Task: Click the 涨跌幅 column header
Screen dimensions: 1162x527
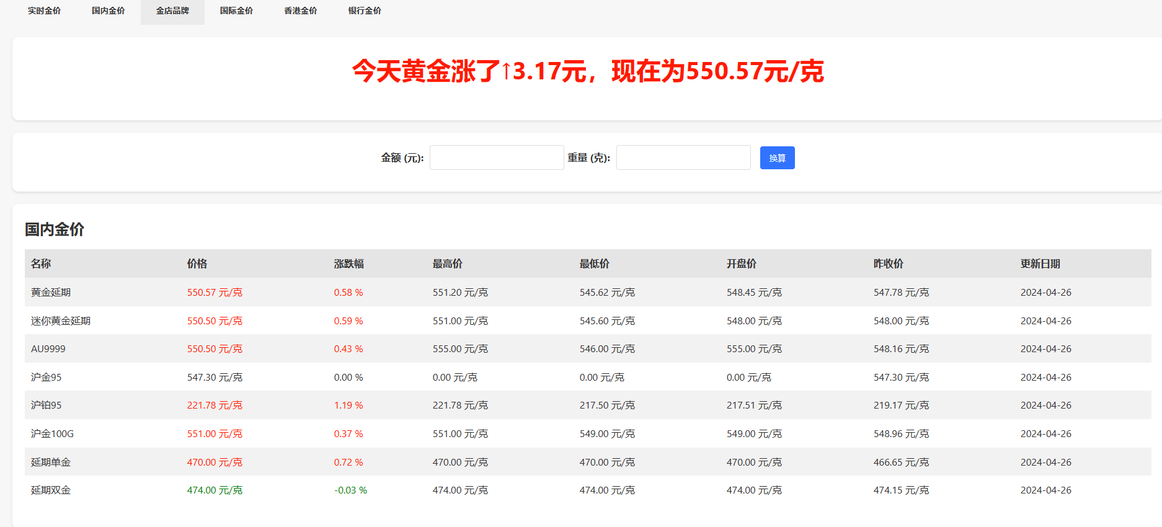Action: 349,263
